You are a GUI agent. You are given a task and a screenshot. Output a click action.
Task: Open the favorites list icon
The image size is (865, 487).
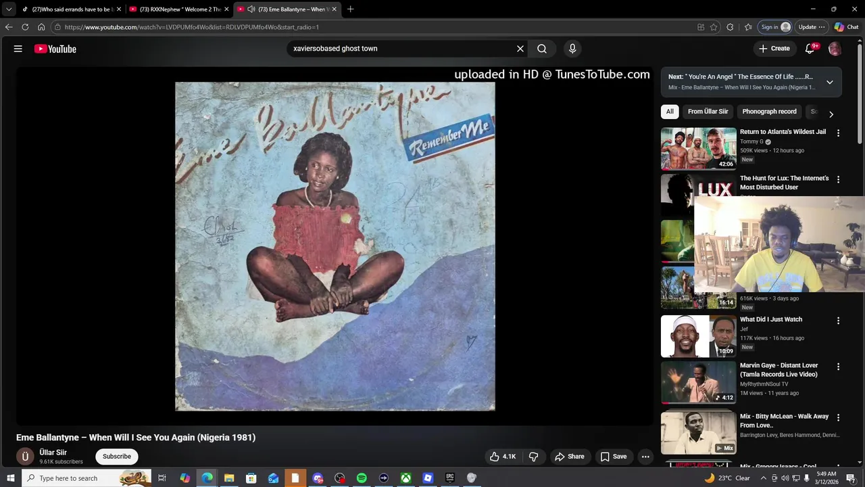(748, 27)
